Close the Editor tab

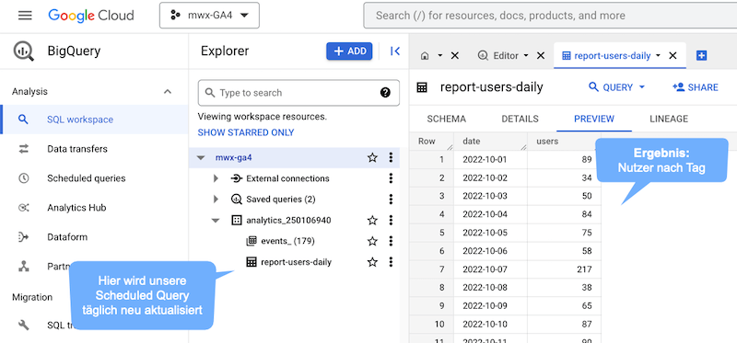coord(541,56)
